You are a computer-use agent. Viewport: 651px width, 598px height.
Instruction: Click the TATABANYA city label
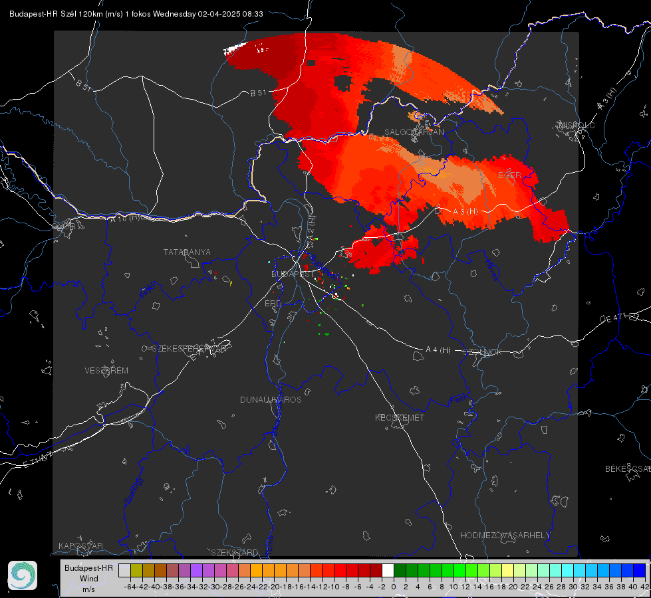click(x=187, y=252)
